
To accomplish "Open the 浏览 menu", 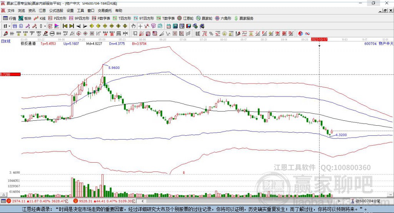I will (22, 10).
